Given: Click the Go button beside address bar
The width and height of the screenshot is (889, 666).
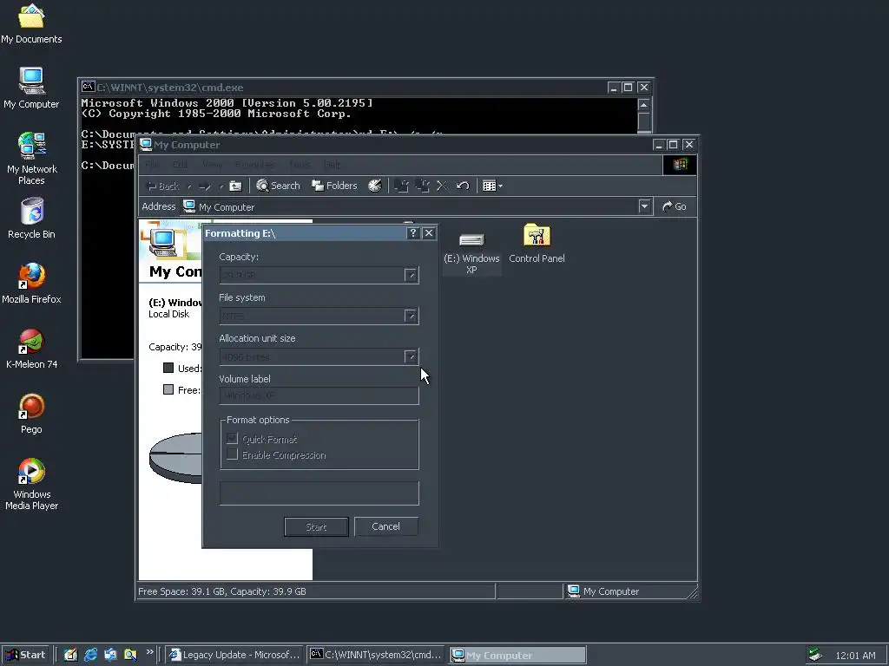Looking at the screenshot, I should pyautogui.click(x=675, y=206).
